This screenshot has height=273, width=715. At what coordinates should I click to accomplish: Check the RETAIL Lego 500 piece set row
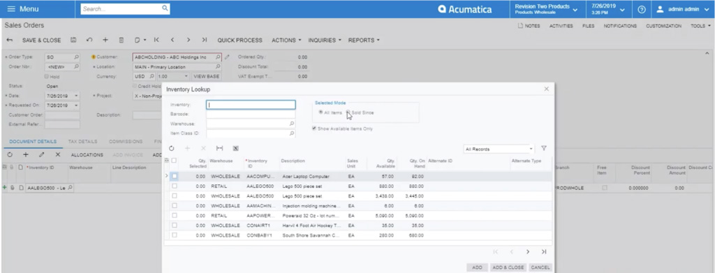(x=175, y=186)
